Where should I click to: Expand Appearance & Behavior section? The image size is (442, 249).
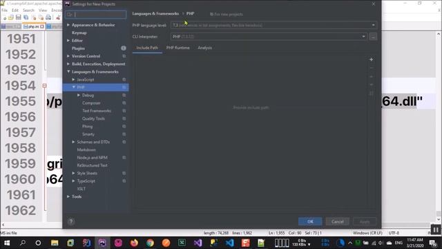(68, 25)
